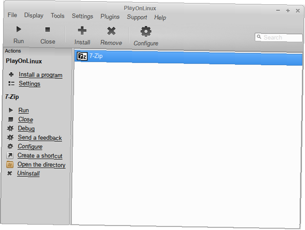Click plus icon beside Install a program

point(11,74)
